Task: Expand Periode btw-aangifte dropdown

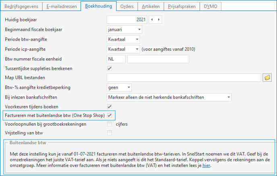Action: click(x=123, y=39)
